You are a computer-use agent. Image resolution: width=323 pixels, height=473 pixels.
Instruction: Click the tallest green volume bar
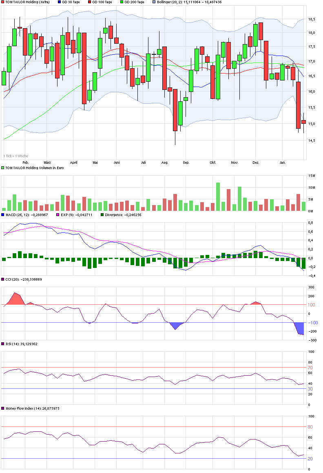[218, 196]
